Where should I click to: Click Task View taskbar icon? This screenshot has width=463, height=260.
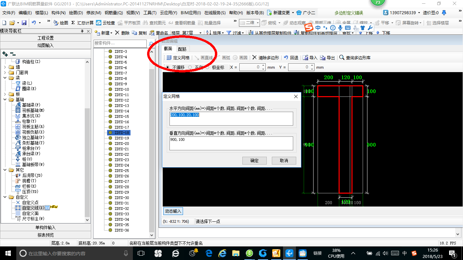pyautogui.click(x=141, y=253)
